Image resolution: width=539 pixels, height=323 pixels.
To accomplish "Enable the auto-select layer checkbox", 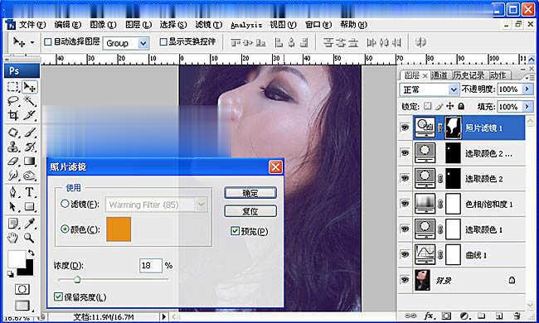I will (48, 42).
